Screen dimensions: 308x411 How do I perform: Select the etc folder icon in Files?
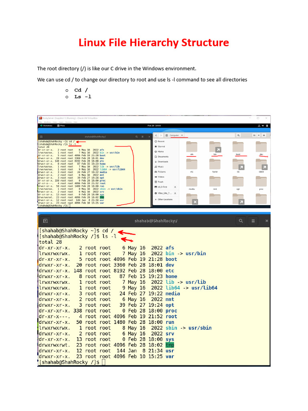(192, 164)
